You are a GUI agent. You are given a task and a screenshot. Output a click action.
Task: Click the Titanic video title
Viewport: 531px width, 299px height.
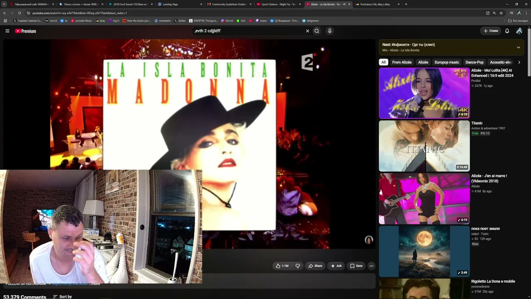click(477, 123)
